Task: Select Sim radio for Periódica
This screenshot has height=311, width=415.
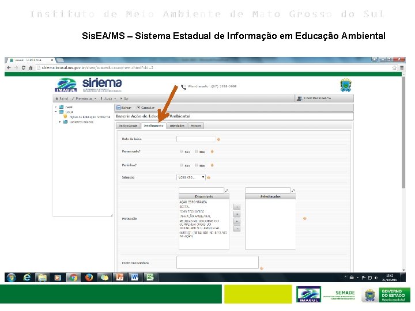Action: click(182, 165)
